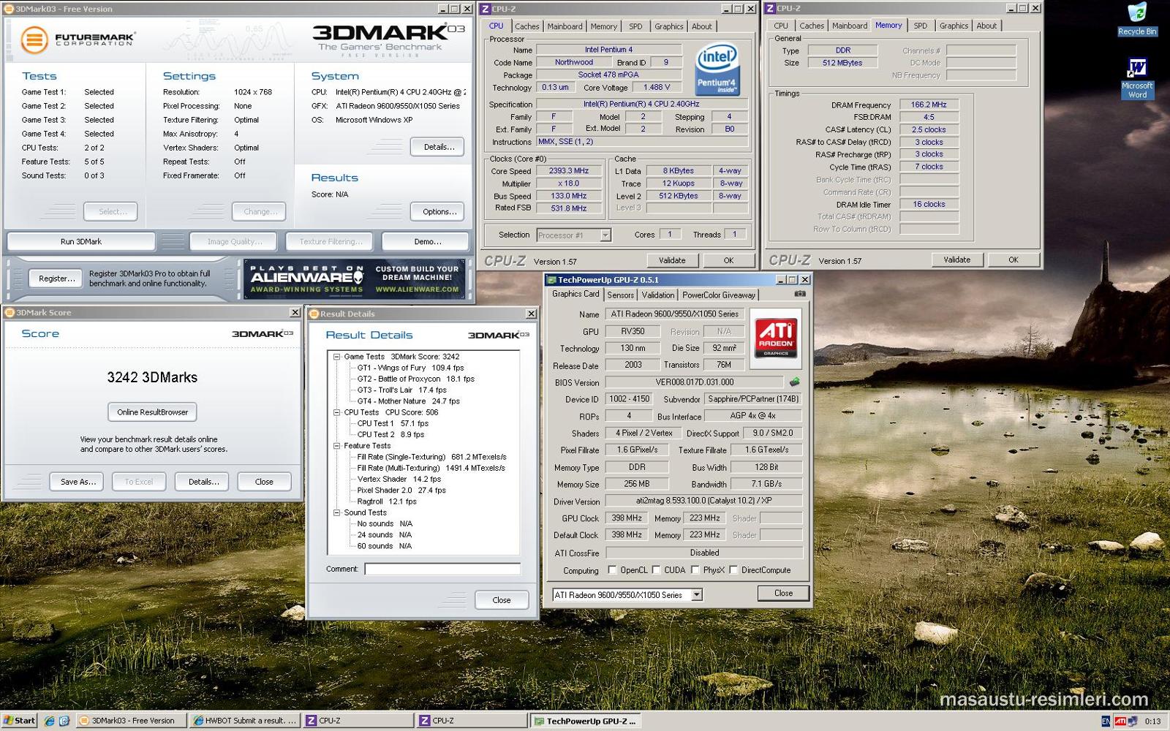
Task: Switch to Mainboard tab in left CPU-Z
Action: click(565, 26)
